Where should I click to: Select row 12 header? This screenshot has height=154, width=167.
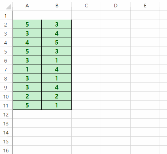6,114
